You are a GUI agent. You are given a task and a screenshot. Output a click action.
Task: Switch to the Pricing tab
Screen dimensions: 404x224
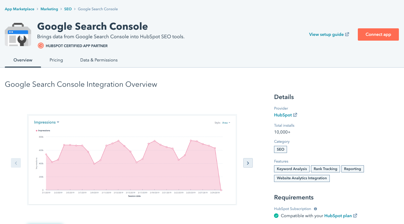point(56,60)
